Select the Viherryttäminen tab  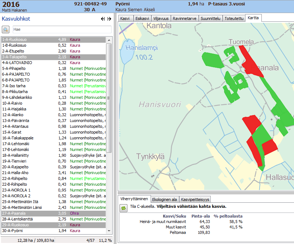[x=134, y=199]
